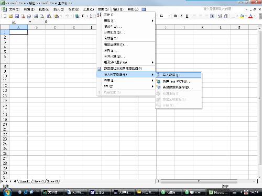The image size is (262, 196).
Task: Click the Sort Ascending toolbar icon
Action: 92,16
